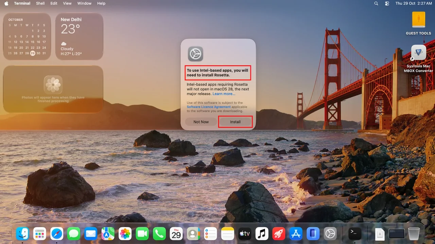Open System Settings from the Dock
The height and width of the screenshot is (244, 435).
tap(330, 233)
